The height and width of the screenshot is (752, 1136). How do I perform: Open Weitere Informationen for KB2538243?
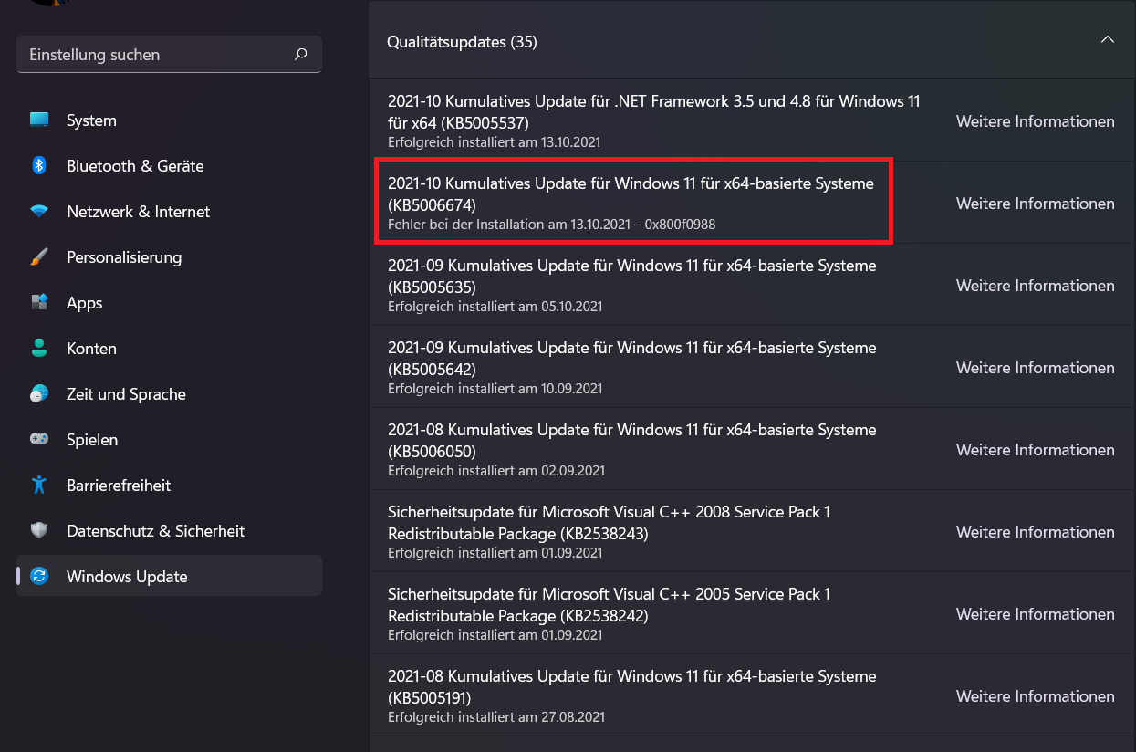(x=1035, y=532)
